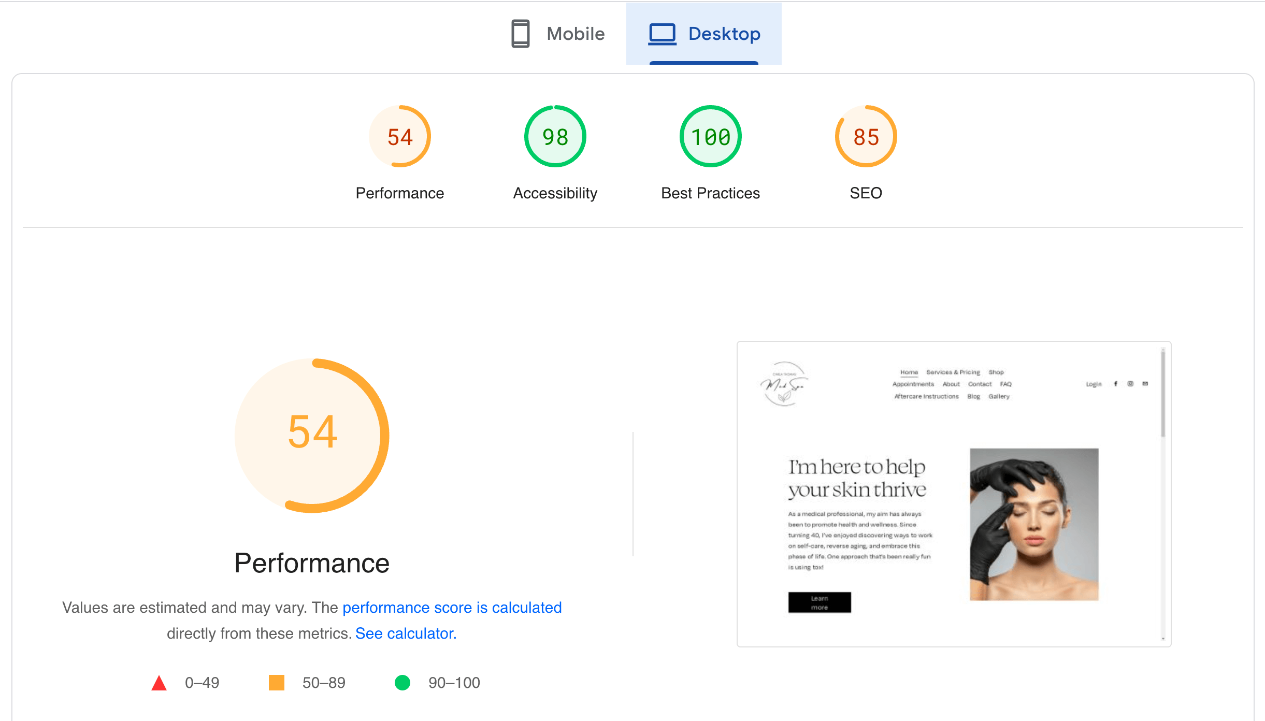This screenshot has height=721, width=1265.
Task: Click the orange square 50–89 legend icon
Action: [x=277, y=683]
